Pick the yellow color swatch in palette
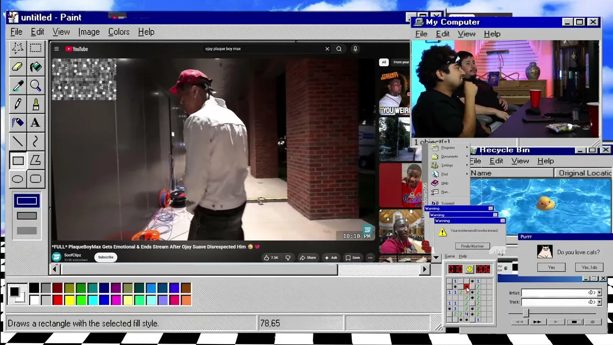 point(69,300)
